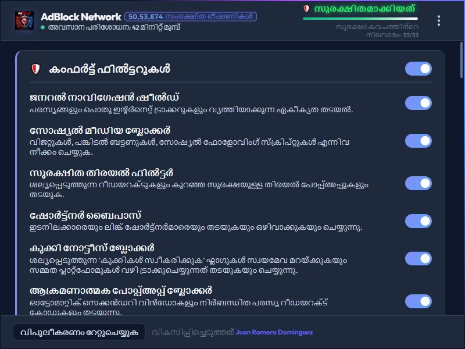
Task: Click the സോഷ്യൽ മീഡിയ ബ്ലോക്കർ title
Action: [100, 130]
